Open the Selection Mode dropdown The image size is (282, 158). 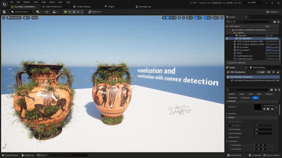click(21, 12)
